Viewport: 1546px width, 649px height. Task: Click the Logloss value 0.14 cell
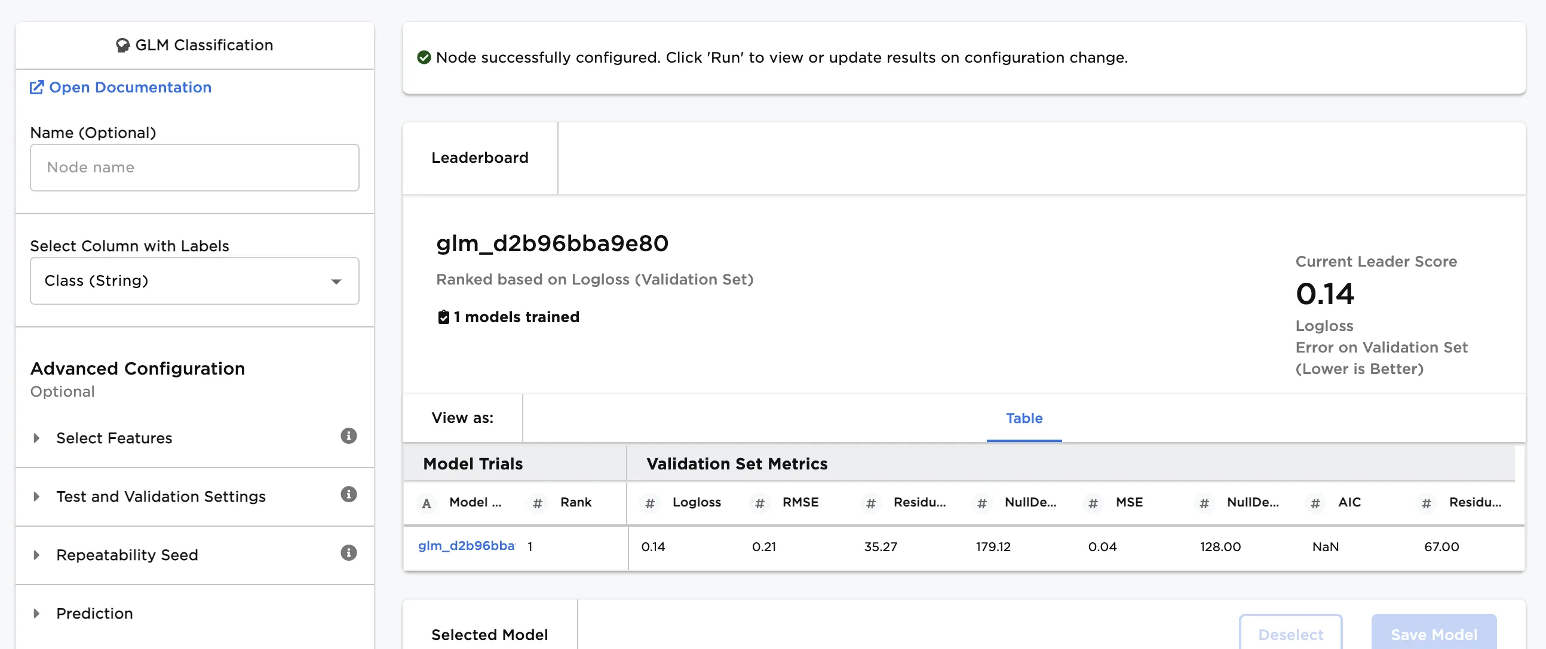click(x=653, y=547)
